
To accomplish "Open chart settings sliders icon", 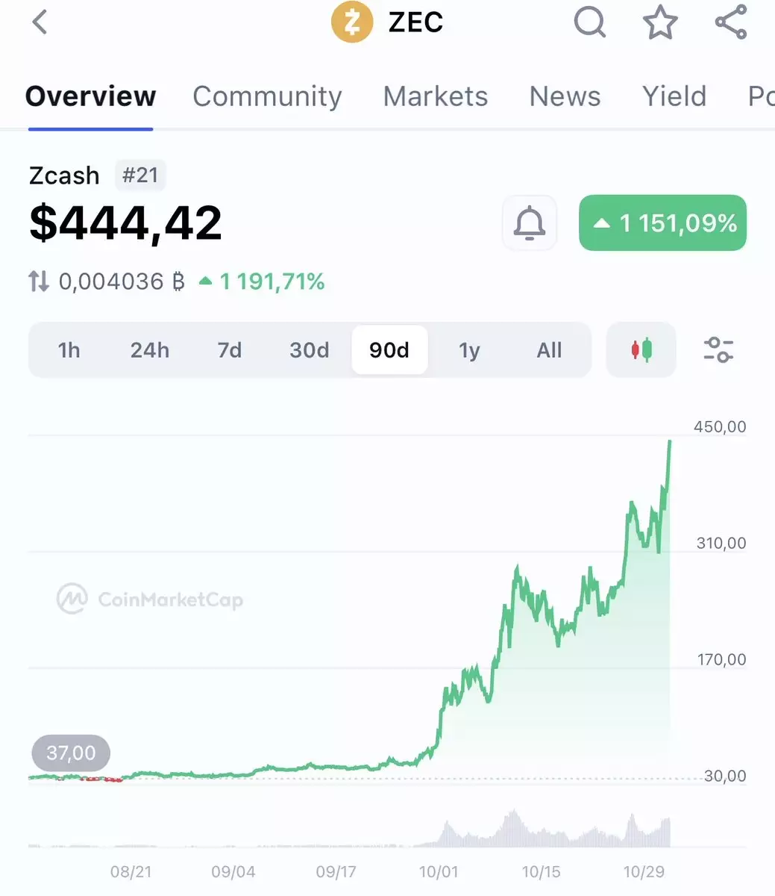I will click(x=718, y=349).
